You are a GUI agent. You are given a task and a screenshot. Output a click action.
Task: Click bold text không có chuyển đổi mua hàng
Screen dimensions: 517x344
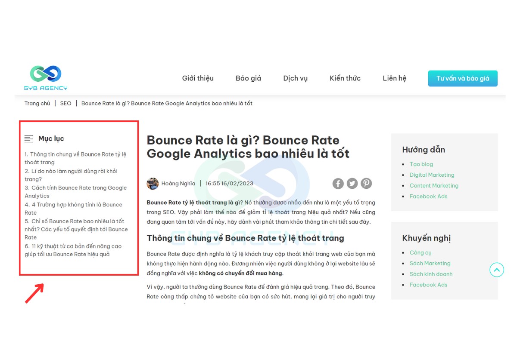[241, 273]
